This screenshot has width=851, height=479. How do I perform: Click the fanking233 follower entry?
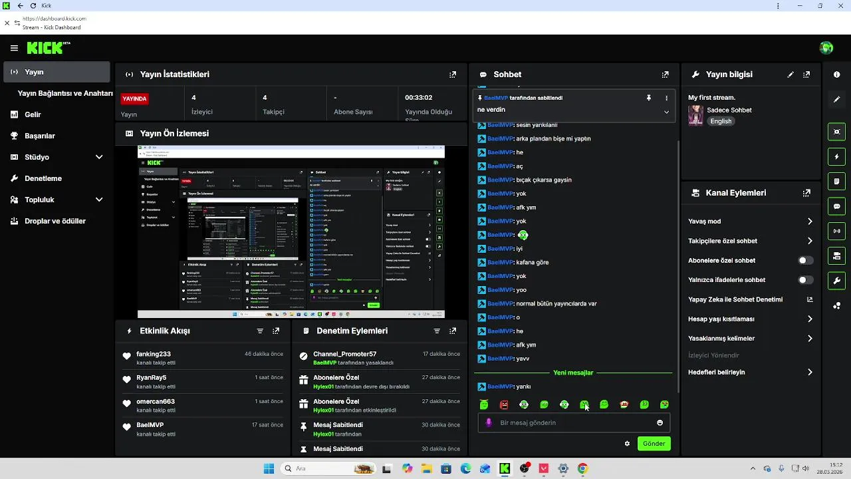point(203,358)
